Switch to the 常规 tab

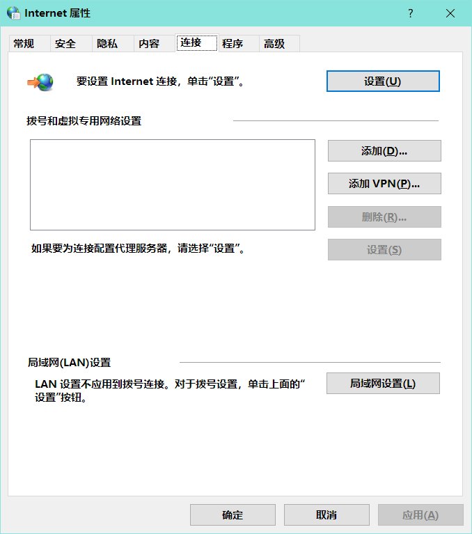[30, 44]
